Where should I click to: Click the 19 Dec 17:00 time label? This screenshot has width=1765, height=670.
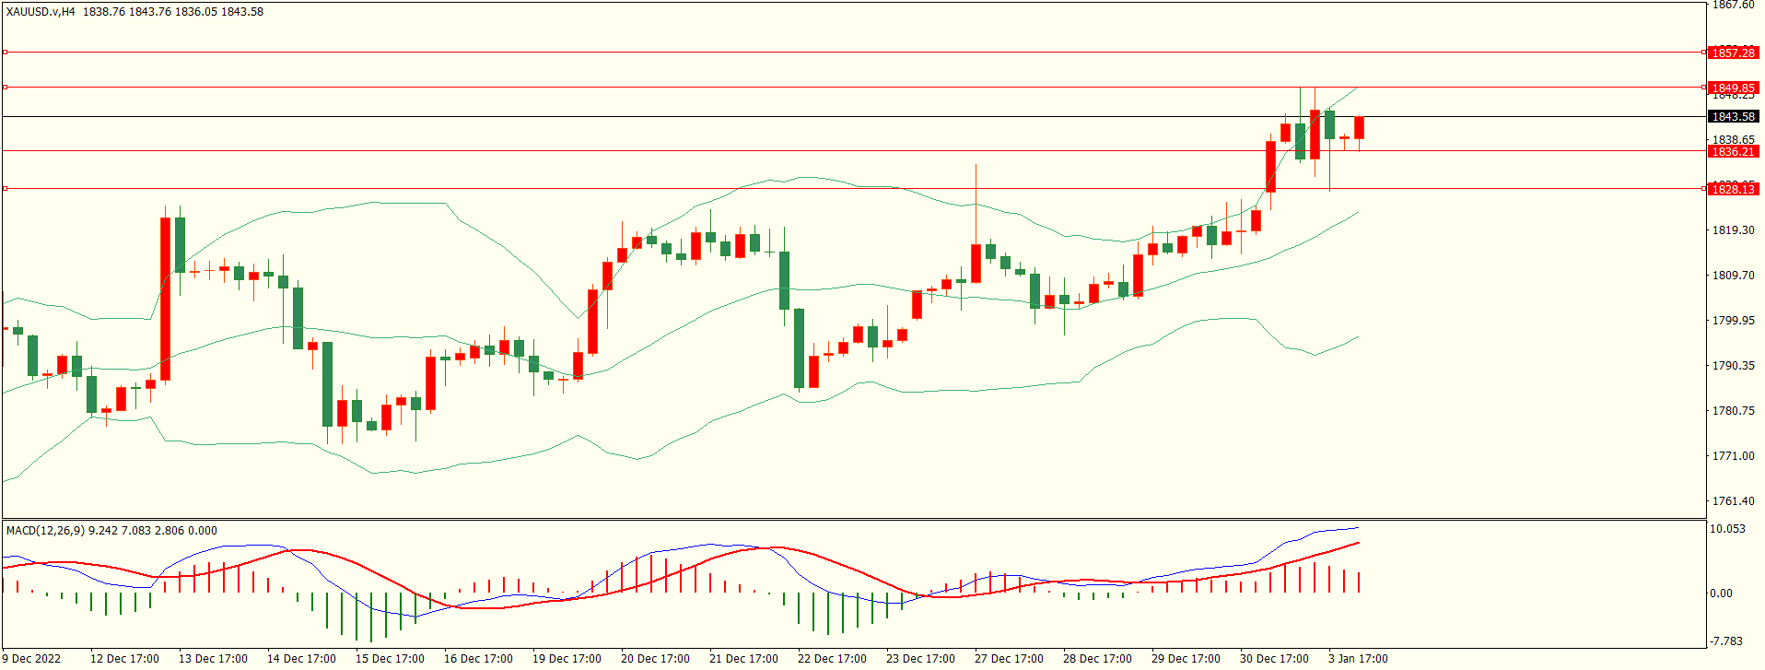[x=567, y=659]
